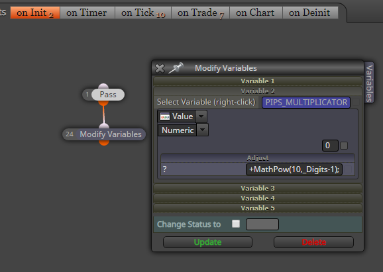Toggle checkbox next to numeric value 0

click(344, 146)
